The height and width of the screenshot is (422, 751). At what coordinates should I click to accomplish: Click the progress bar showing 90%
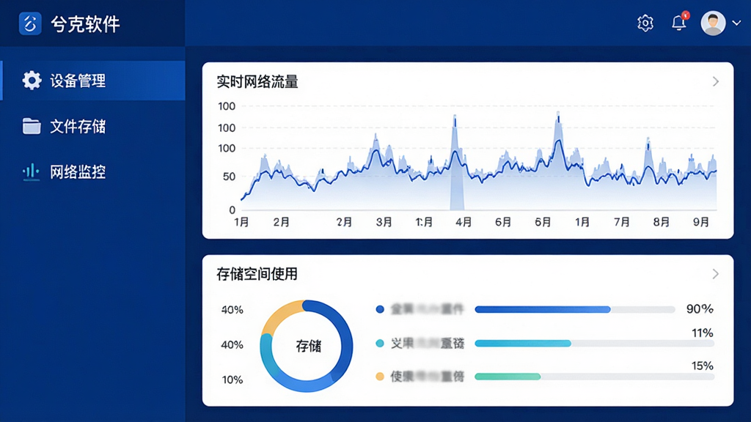pyautogui.click(x=575, y=310)
